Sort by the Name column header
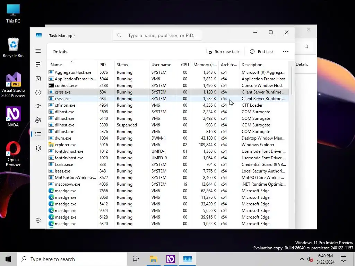 tap(72, 65)
